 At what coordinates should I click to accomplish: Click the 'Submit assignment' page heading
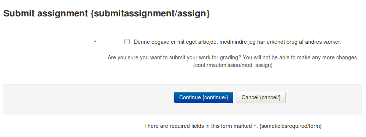107,14
